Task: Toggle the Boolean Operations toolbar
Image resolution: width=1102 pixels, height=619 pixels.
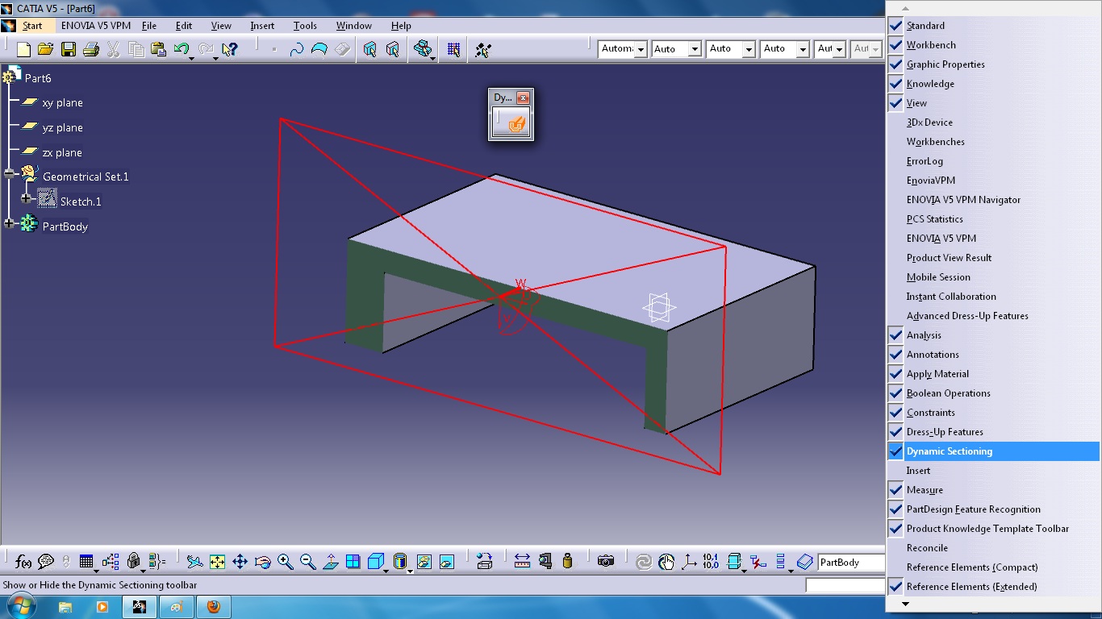Action: pos(992,393)
